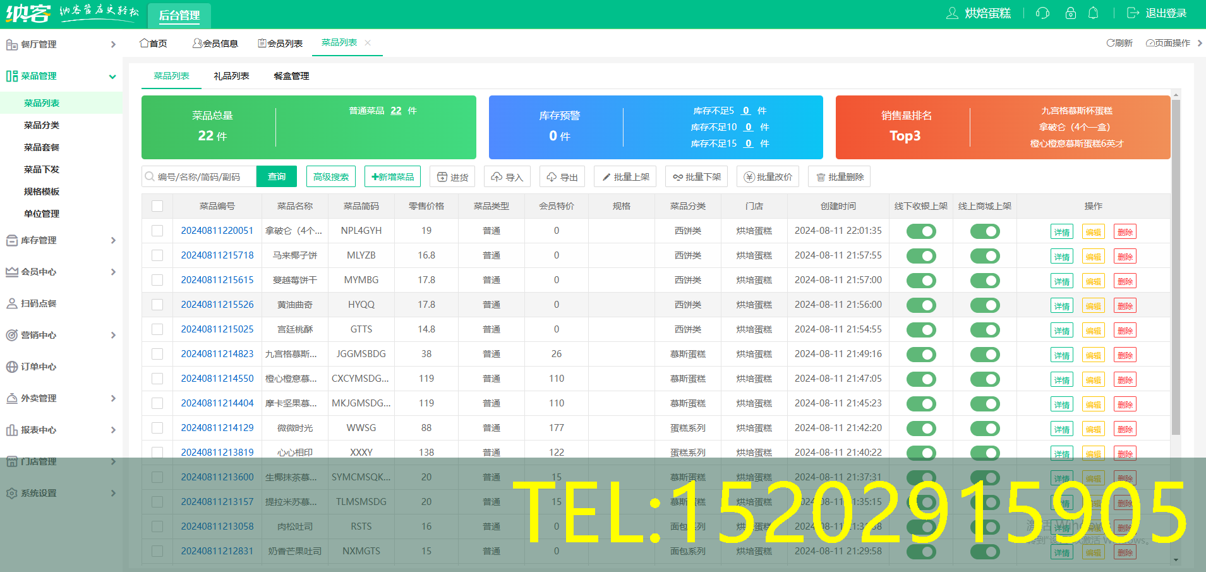Expand the 餐厅管理 sidebar menu
This screenshot has height=572, width=1206.
coord(61,44)
